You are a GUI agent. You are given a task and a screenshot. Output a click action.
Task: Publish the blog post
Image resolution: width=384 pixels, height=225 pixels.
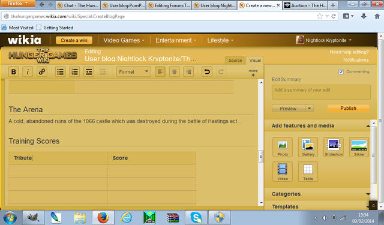[x=348, y=108]
